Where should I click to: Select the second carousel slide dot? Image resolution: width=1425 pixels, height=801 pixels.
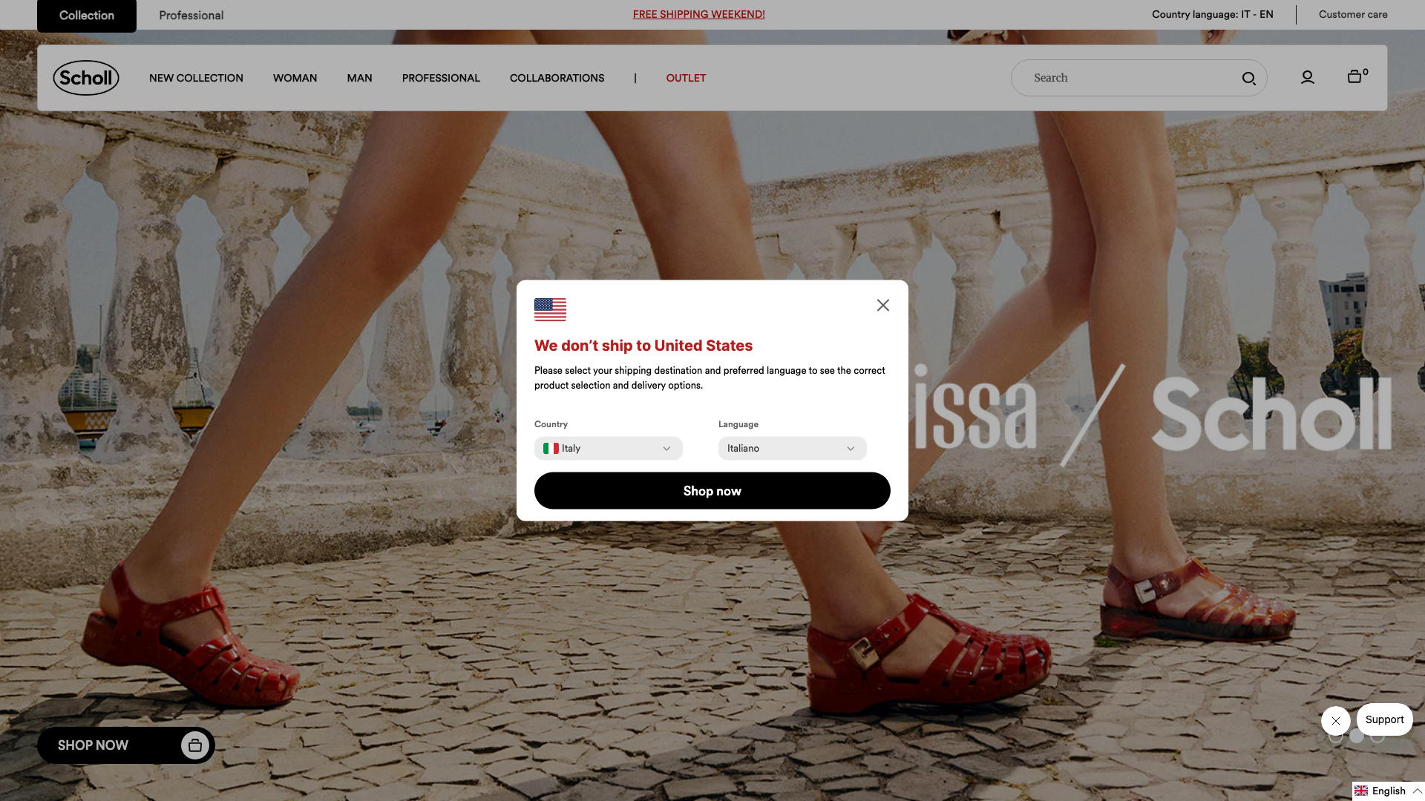(1357, 736)
